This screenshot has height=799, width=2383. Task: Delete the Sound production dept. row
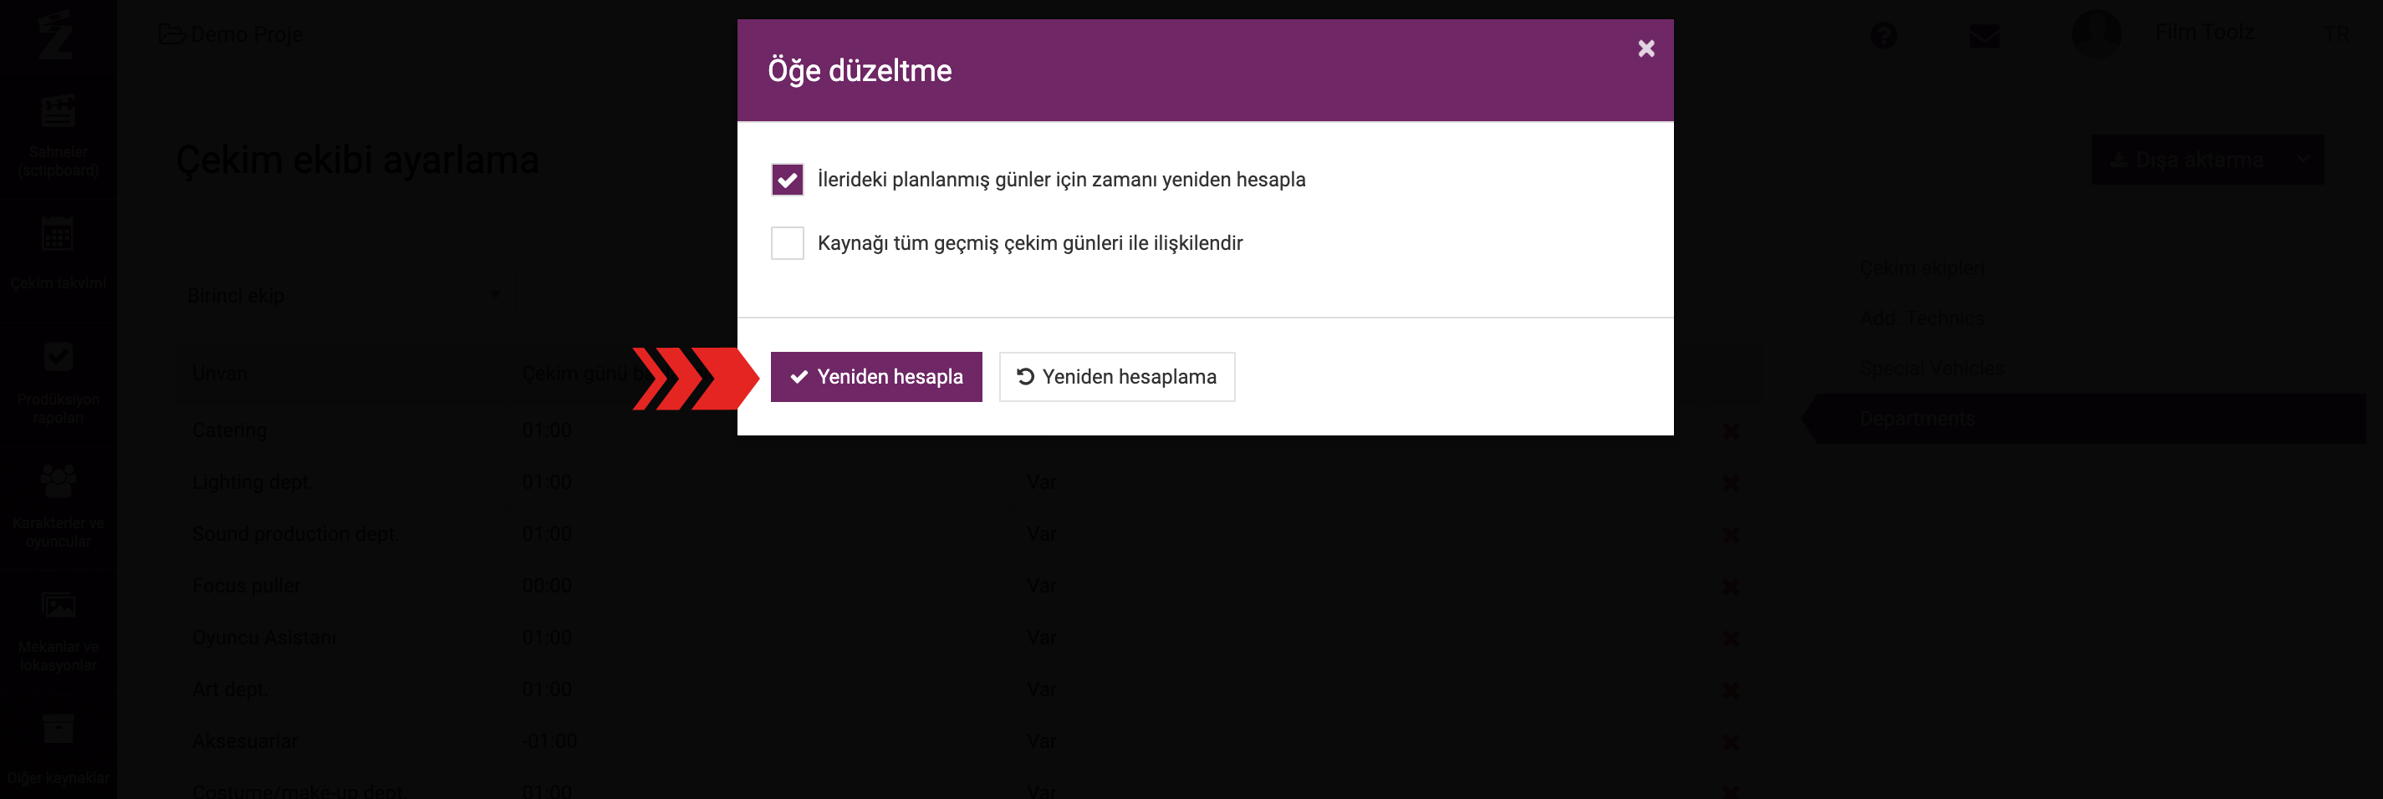pos(1730,536)
